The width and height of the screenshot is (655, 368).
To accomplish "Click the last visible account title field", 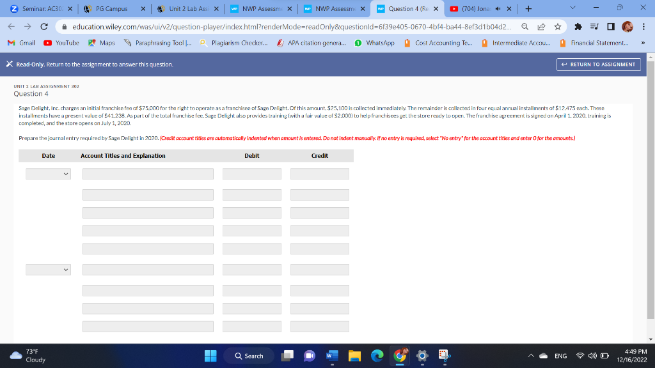I will pos(148,326).
